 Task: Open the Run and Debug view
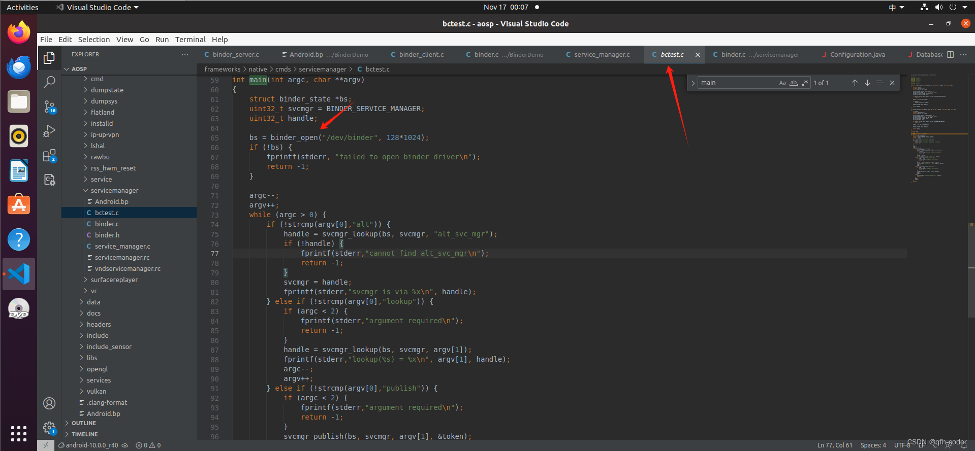(49, 131)
